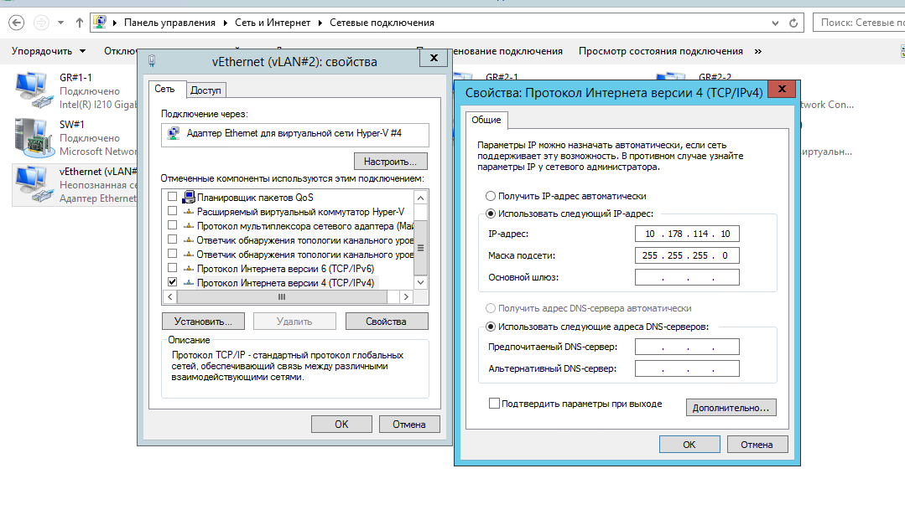
Task: Select the vEthernet (vLAN#2) adapter icon
Action: pos(33,184)
